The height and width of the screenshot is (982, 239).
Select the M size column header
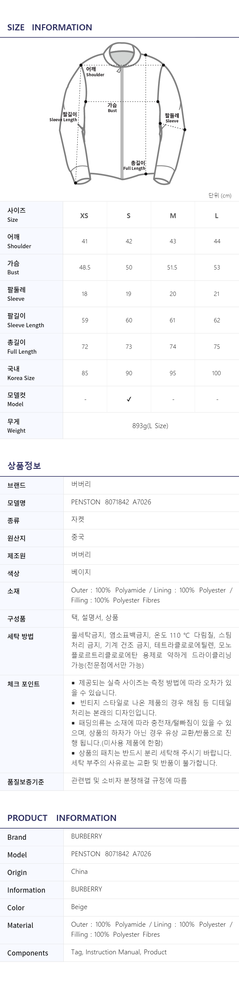tap(173, 216)
